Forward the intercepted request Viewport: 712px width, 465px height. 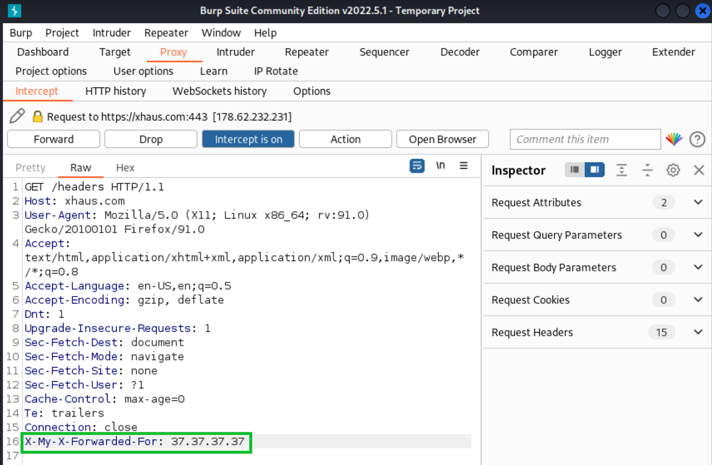tap(53, 139)
